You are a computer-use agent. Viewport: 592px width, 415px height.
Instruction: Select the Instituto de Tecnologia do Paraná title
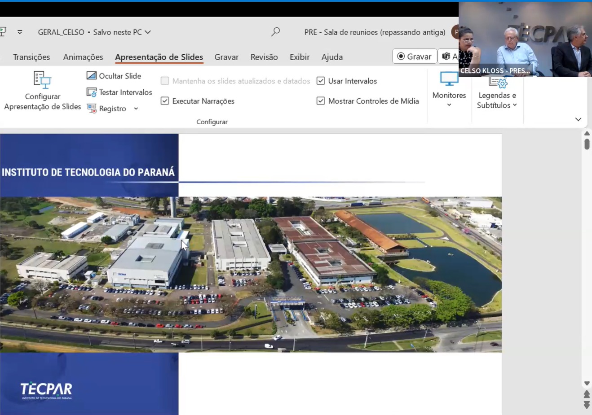tap(88, 172)
